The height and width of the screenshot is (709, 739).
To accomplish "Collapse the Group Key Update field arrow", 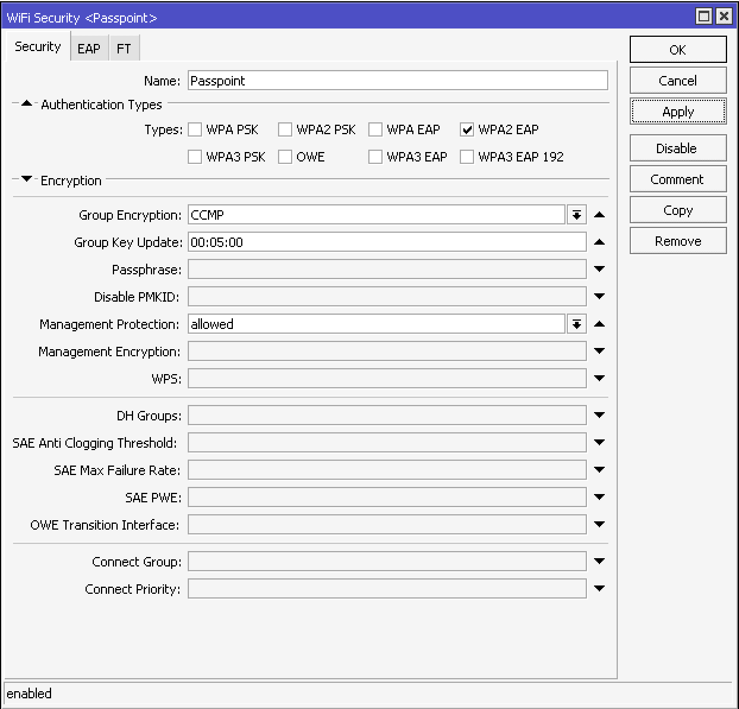I will tap(599, 242).
